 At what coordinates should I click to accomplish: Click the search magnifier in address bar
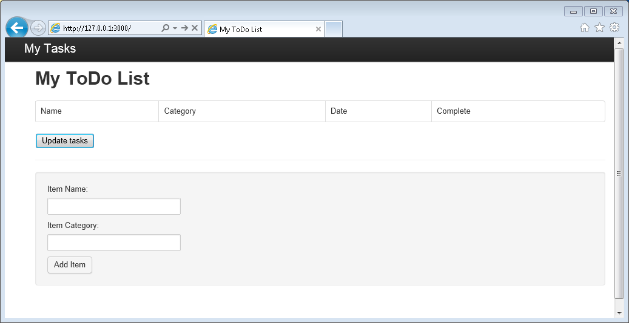click(x=165, y=28)
